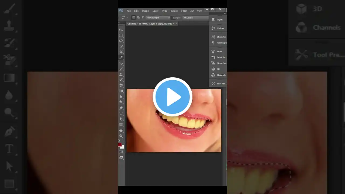Toggle the Hand tool active
345x194 pixels.
pyautogui.click(x=121, y=130)
